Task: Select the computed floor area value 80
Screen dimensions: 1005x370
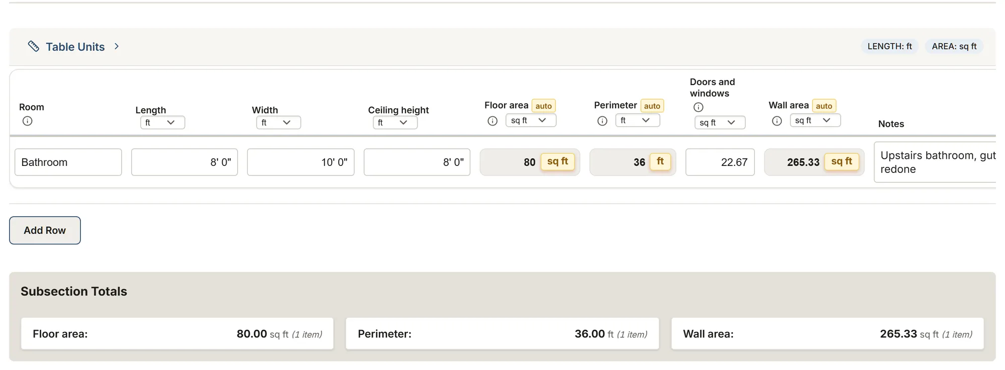Action: point(530,162)
